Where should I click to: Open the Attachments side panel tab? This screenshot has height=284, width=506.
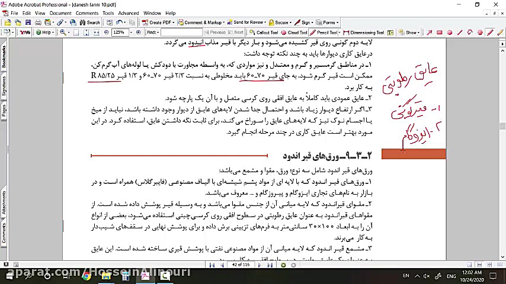pos(4,202)
